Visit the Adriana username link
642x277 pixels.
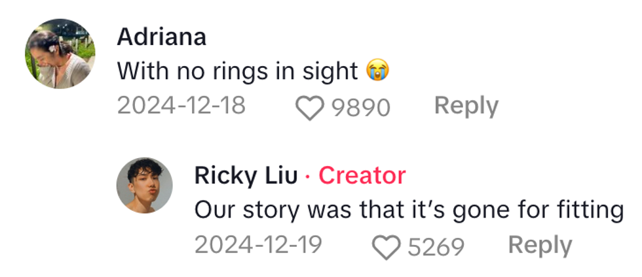pos(162,37)
